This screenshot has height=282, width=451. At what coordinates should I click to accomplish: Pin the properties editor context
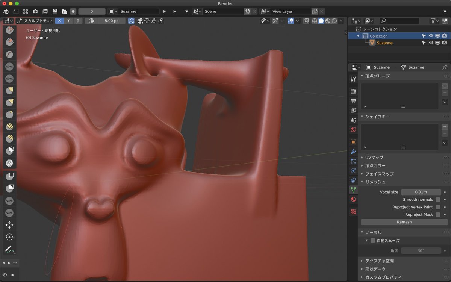(445, 67)
